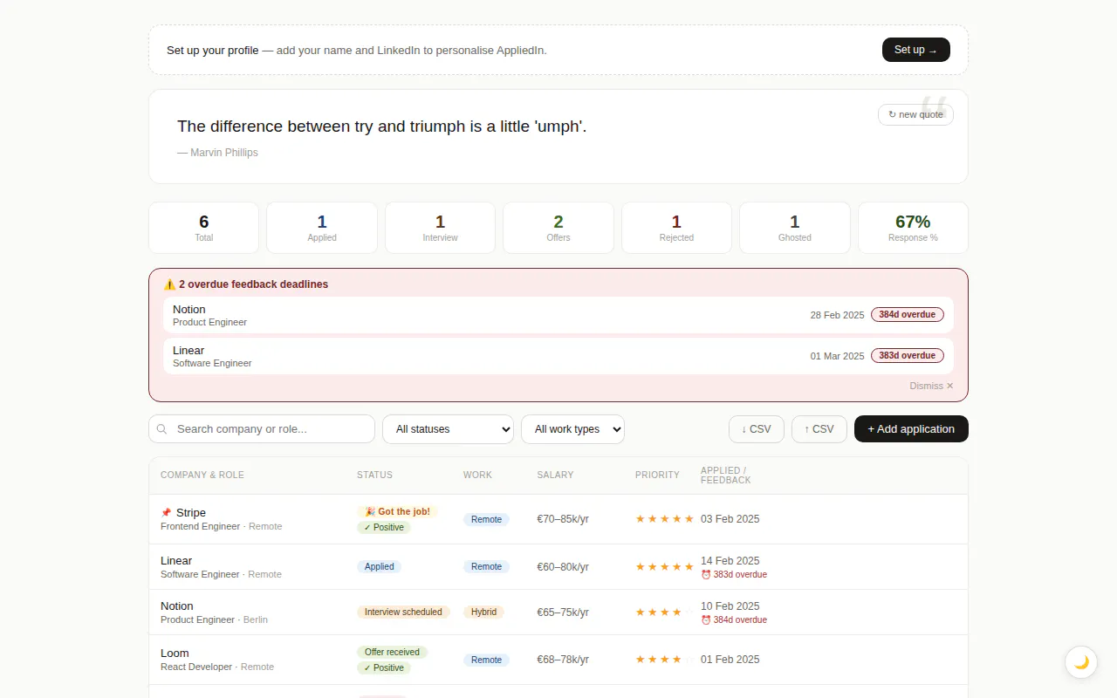The width and height of the screenshot is (1117, 698).
Task: Select the Interview stat card
Action: [440, 228]
